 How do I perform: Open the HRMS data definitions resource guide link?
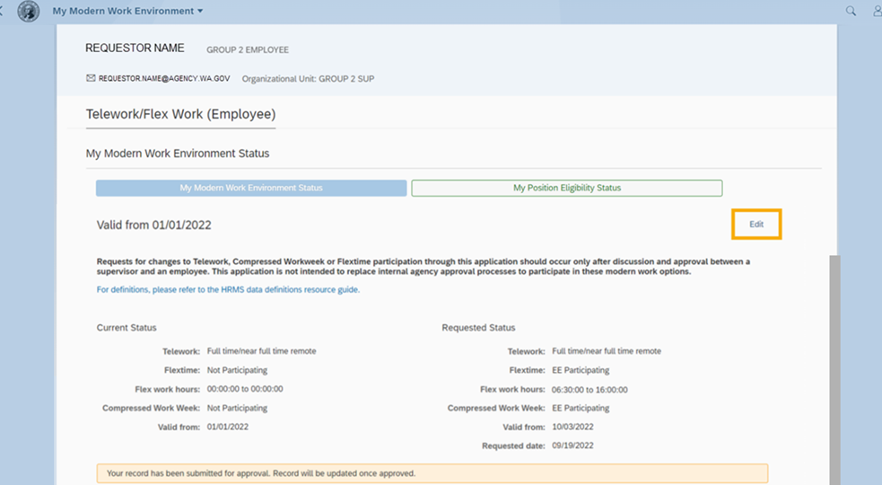click(x=228, y=289)
